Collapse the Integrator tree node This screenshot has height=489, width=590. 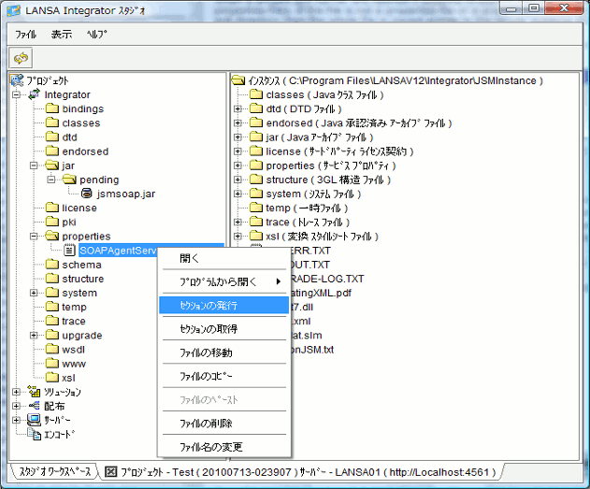click(16, 94)
